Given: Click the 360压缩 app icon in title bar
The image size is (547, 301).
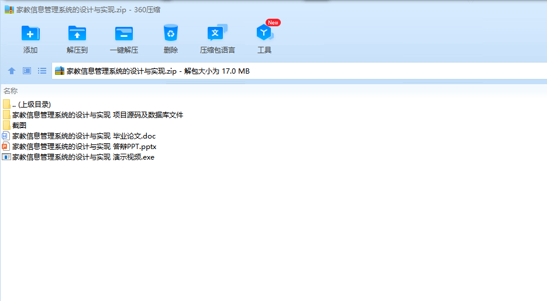Looking at the screenshot, I should (x=9, y=9).
